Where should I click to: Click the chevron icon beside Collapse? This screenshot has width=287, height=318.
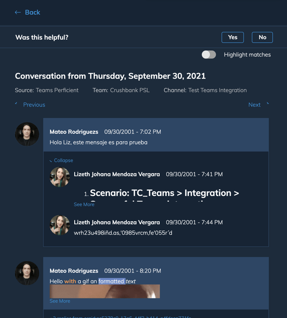click(51, 161)
